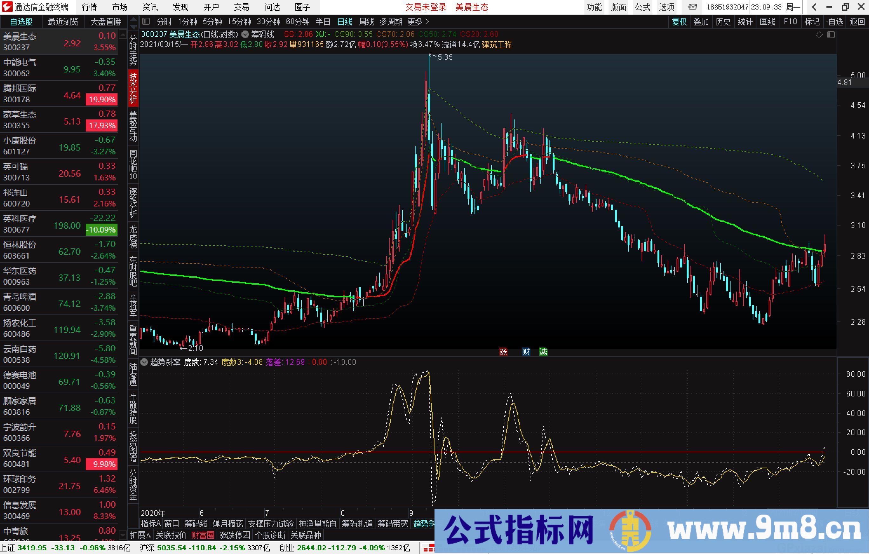
Task: Click the red 涨 marker under chart
Action: 503,352
